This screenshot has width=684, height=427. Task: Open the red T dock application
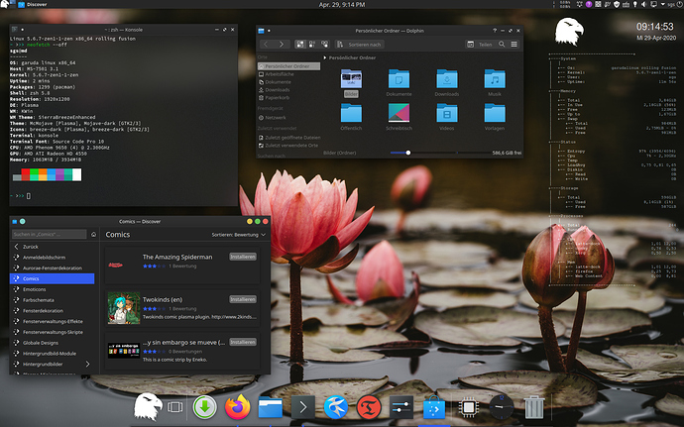pos(369,407)
